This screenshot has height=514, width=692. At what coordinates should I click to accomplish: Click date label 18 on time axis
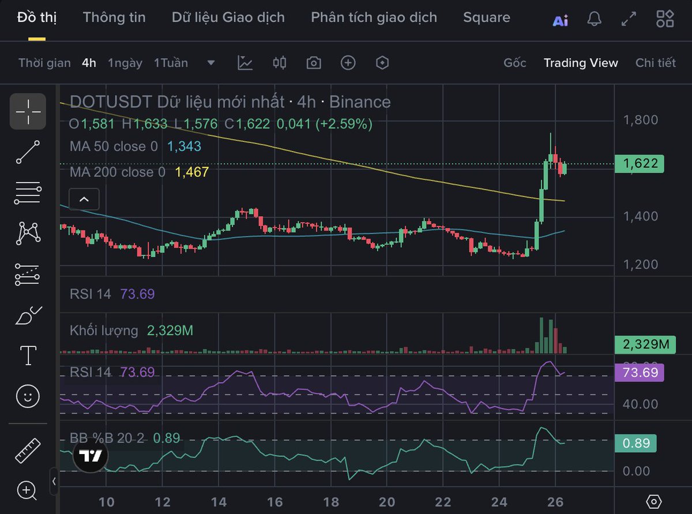pyautogui.click(x=331, y=502)
